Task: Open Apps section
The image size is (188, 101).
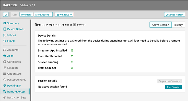Action: pyautogui.click(x=10, y=56)
